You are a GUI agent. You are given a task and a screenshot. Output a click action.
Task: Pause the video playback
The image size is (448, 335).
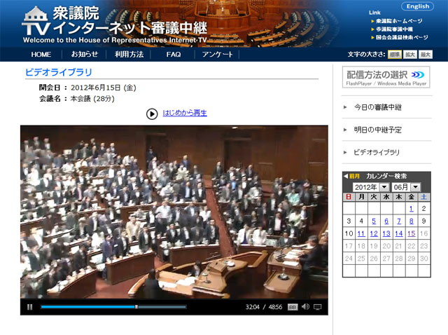[29, 307]
